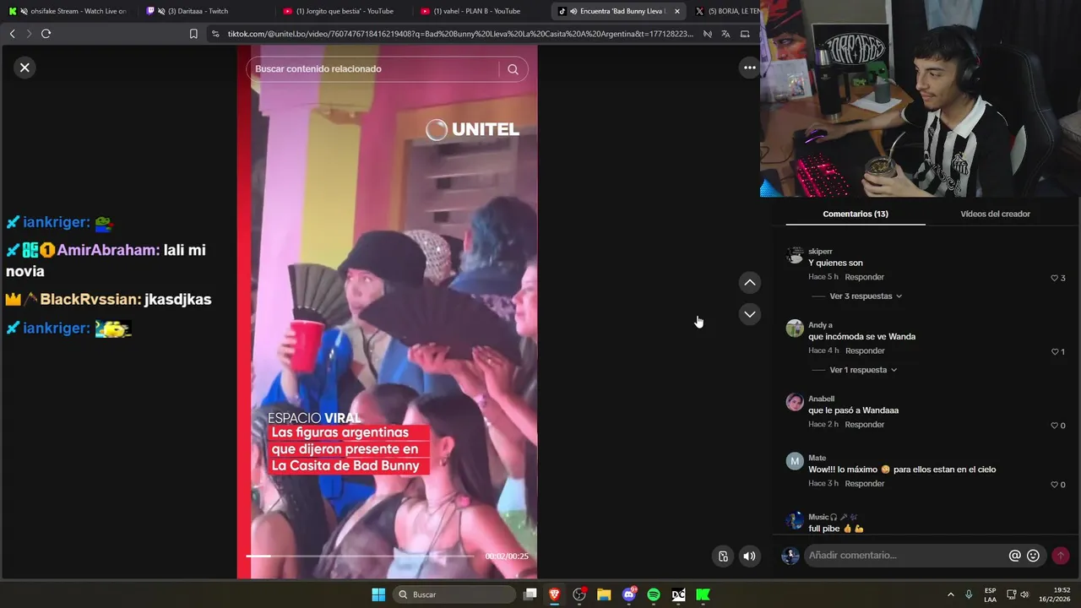Click BlackRvssian's username in chat overlay

click(x=90, y=300)
